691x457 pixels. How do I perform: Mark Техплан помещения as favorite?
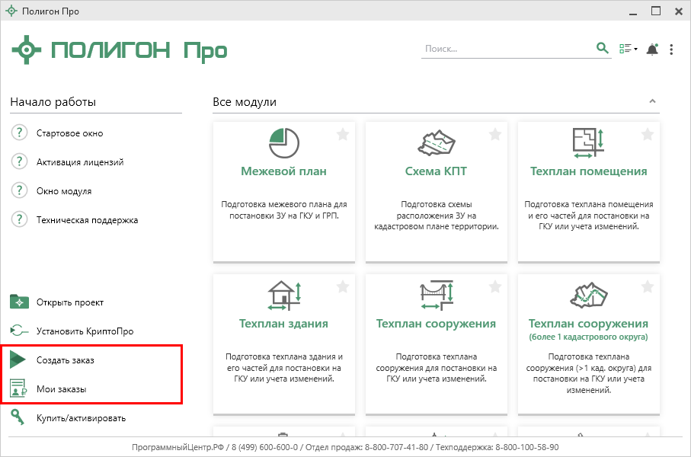648,134
